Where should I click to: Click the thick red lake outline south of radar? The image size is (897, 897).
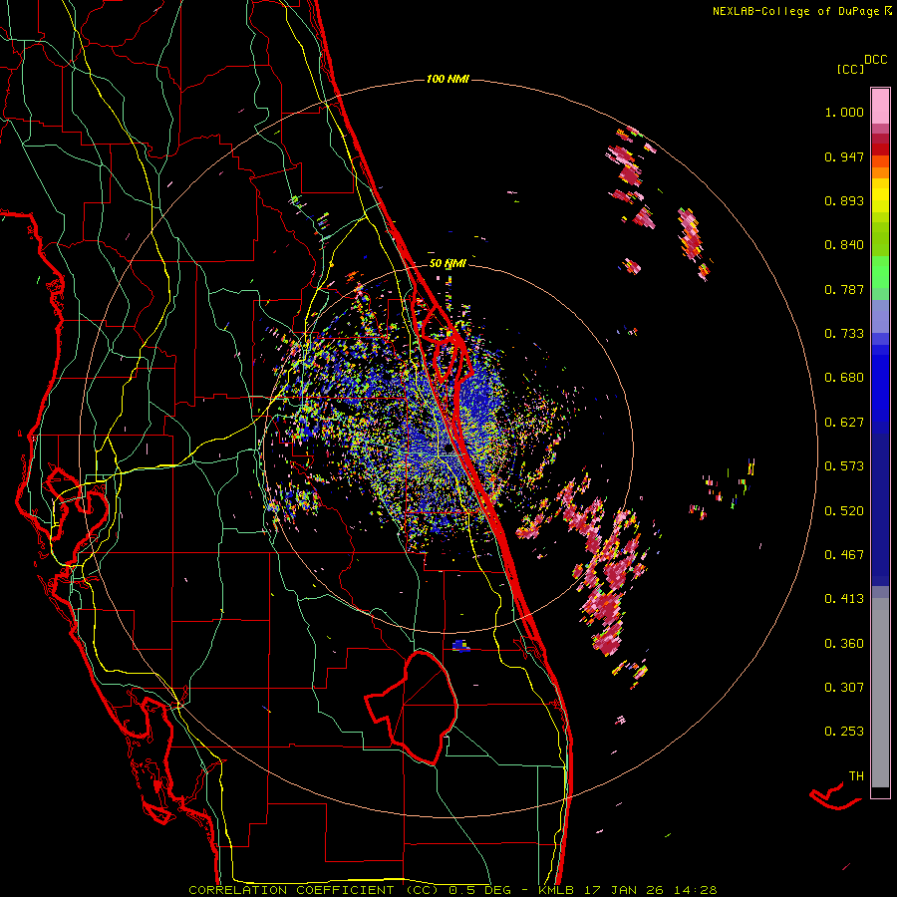(x=412, y=707)
